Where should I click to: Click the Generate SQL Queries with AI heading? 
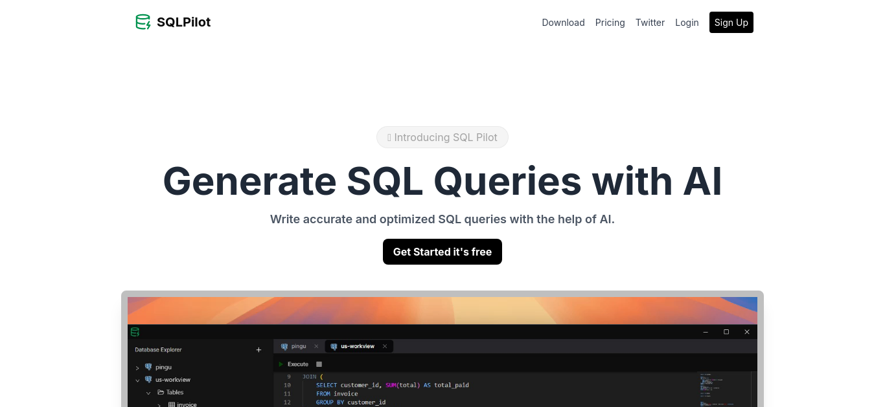(x=442, y=181)
